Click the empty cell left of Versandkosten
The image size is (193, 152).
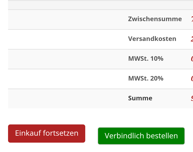pos(67,39)
